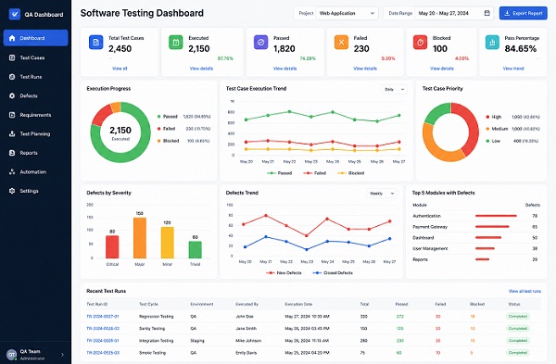Click the Critical severity red bar

click(112, 247)
